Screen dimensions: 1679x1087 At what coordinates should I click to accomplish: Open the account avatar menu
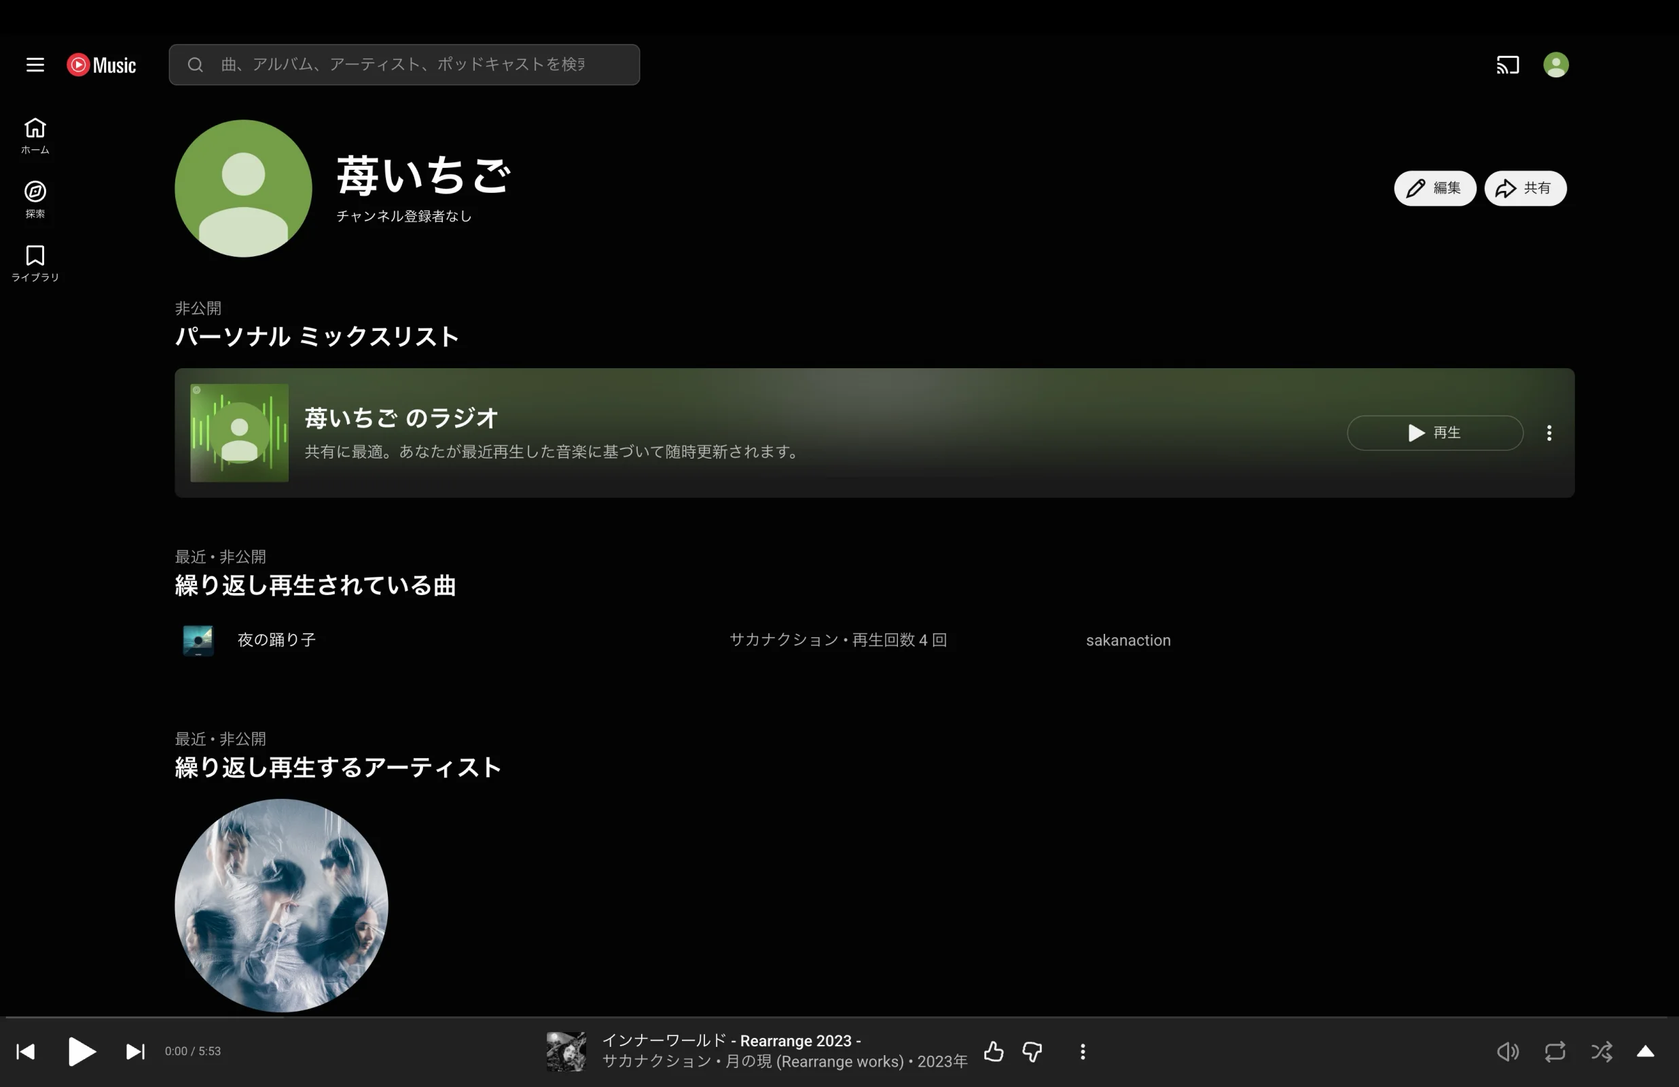point(1555,65)
